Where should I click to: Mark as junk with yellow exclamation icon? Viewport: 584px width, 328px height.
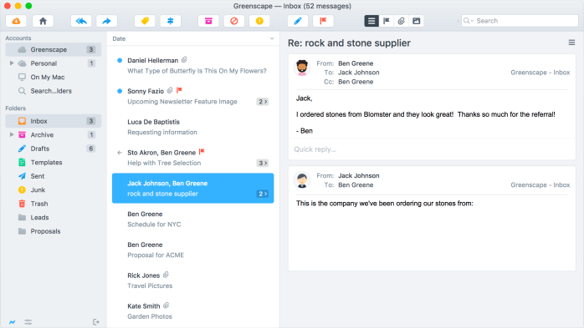(259, 21)
